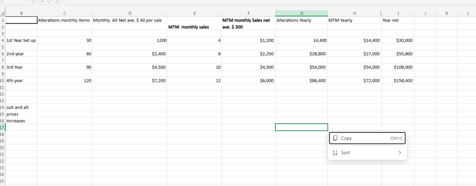Expand the Sort submenu chevron arrow
Image resolution: width=476 pixels, height=186 pixels.
399,152
